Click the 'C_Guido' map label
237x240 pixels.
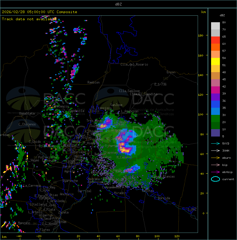coord(35,142)
